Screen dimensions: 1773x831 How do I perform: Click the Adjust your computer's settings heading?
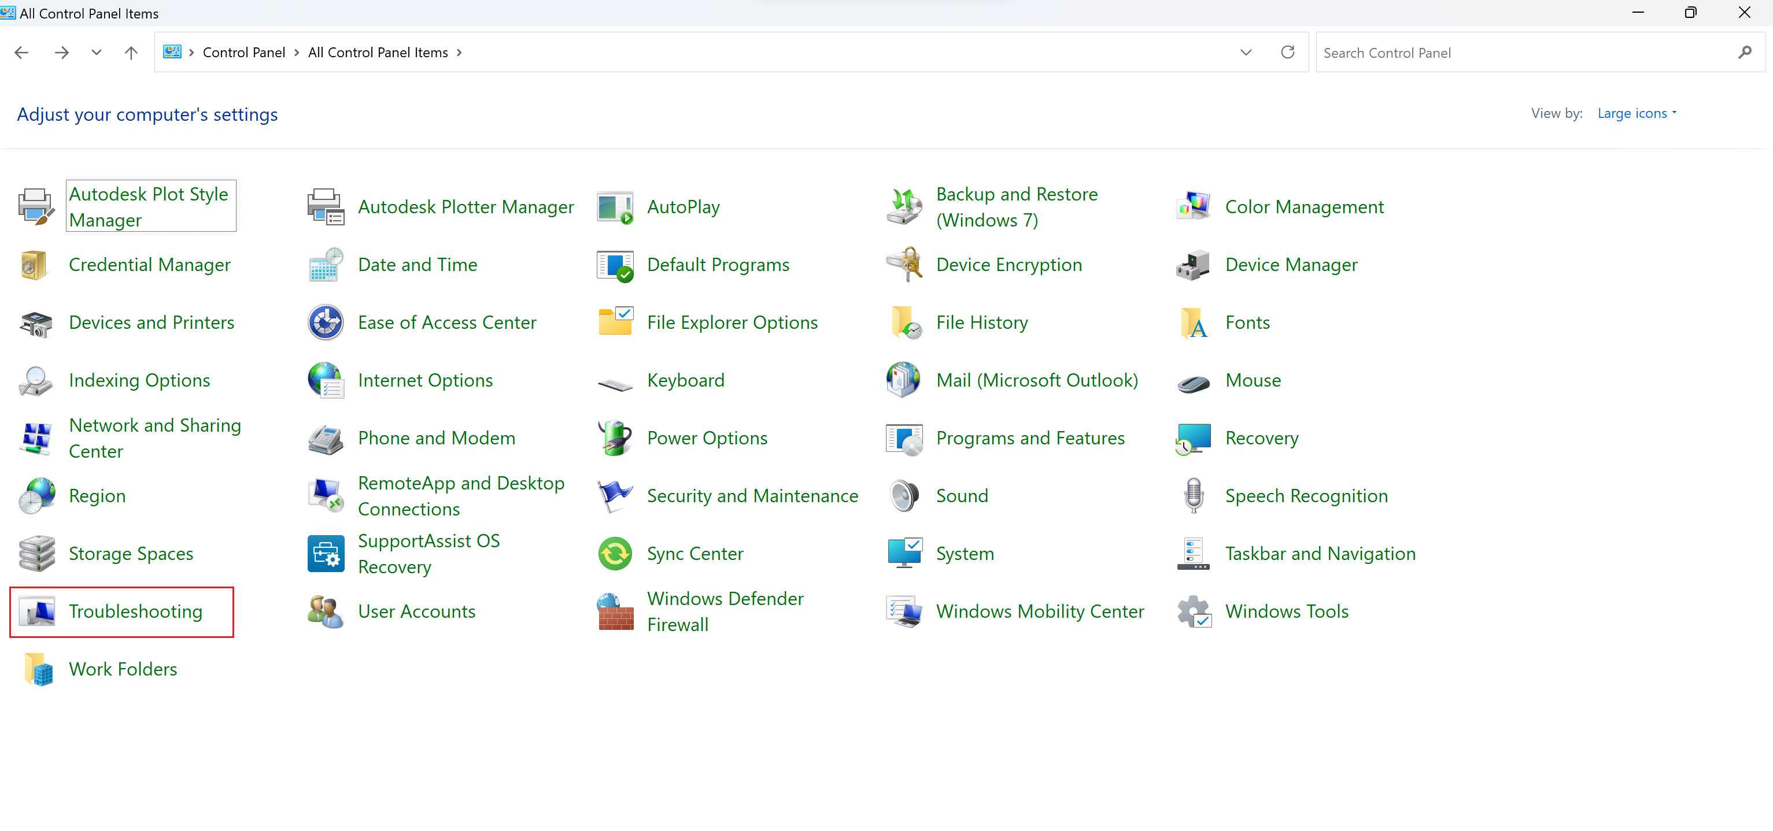[147, 114]
